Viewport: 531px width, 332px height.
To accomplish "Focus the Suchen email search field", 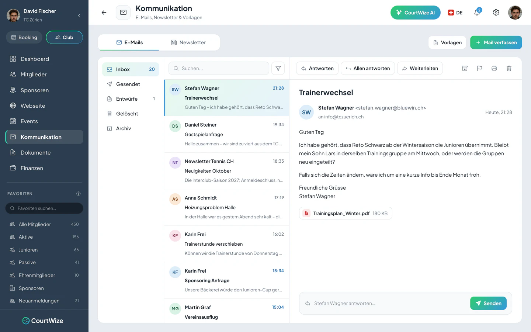I will [x=219, y=68].
